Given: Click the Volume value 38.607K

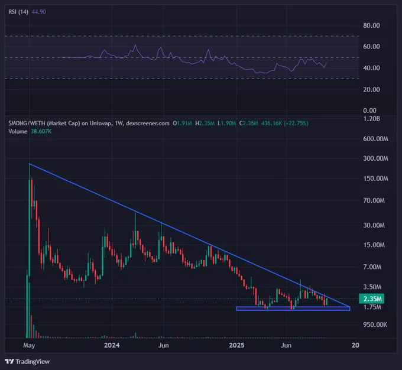Looking at the screenshot, I should click(x=41, y=132).
